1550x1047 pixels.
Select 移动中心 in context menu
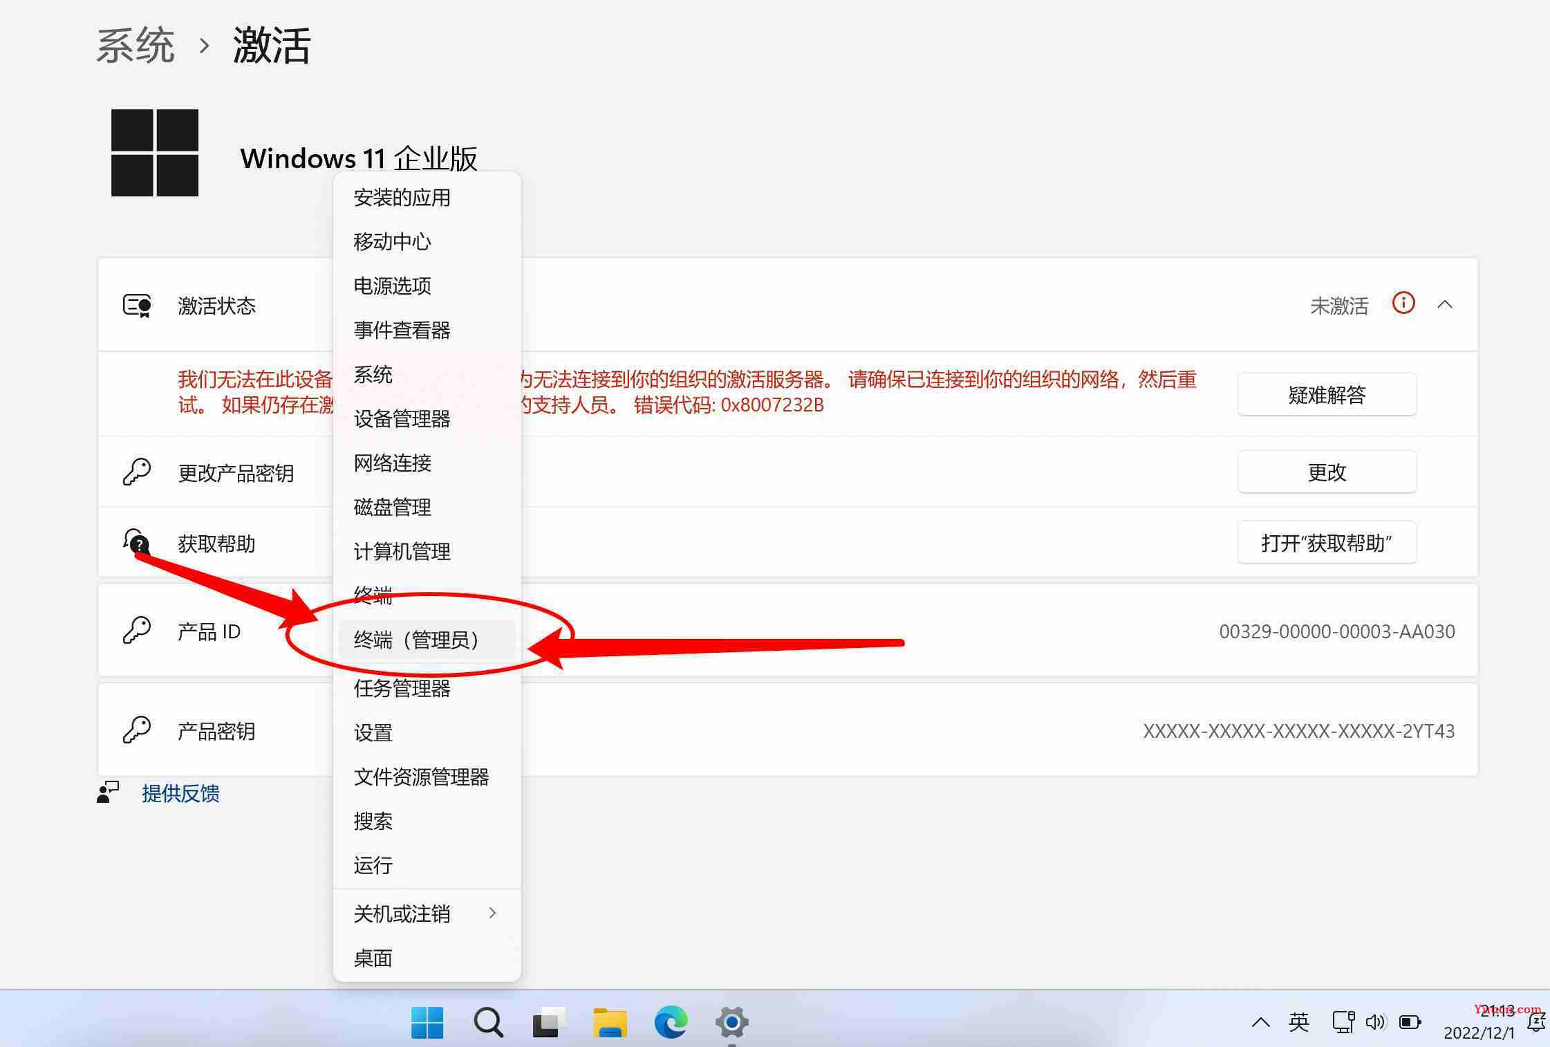click(427, 242)
